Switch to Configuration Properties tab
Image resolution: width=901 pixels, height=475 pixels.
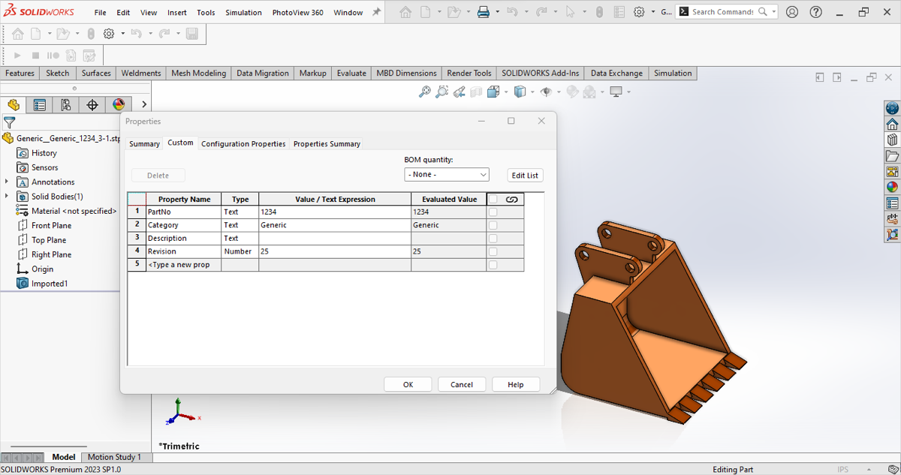(243, 144)
